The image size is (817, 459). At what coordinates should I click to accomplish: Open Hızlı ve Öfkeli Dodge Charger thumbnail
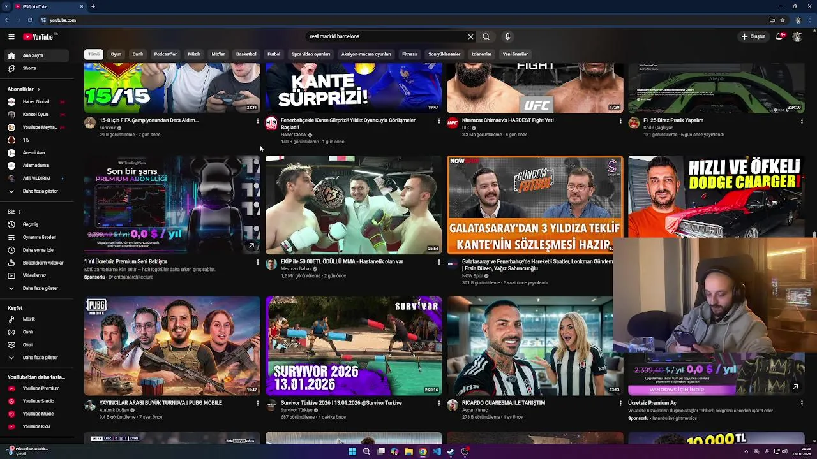716,196
